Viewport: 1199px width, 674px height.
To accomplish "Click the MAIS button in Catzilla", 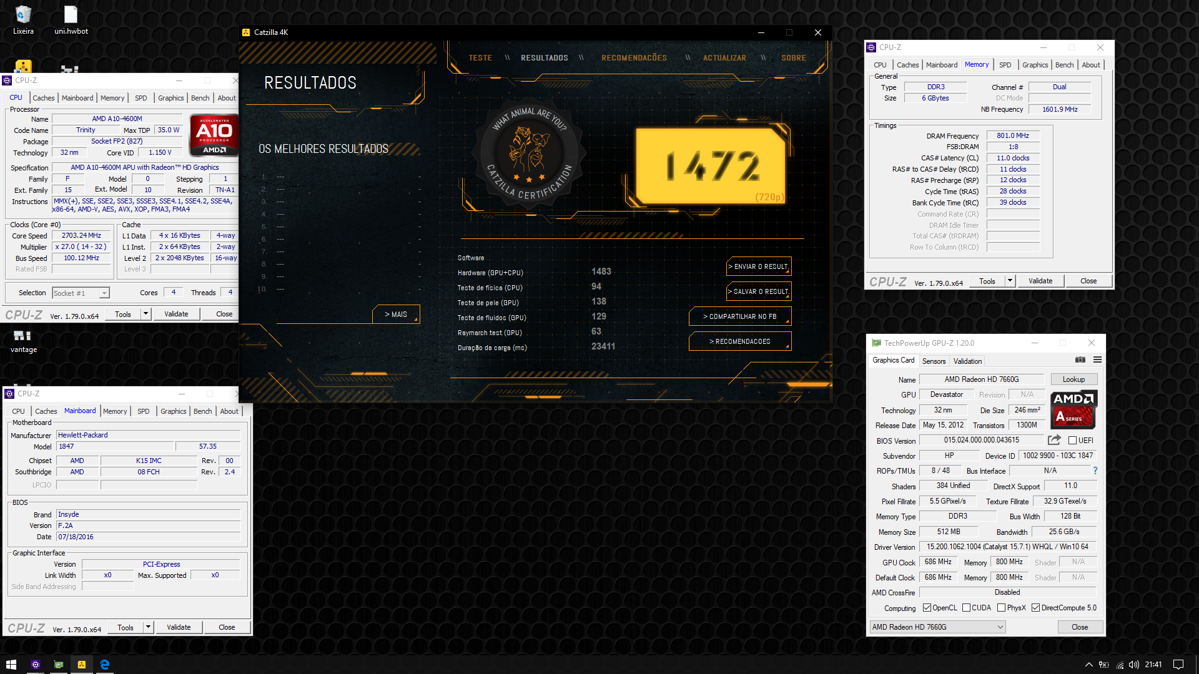I will (x=396, y=315).
